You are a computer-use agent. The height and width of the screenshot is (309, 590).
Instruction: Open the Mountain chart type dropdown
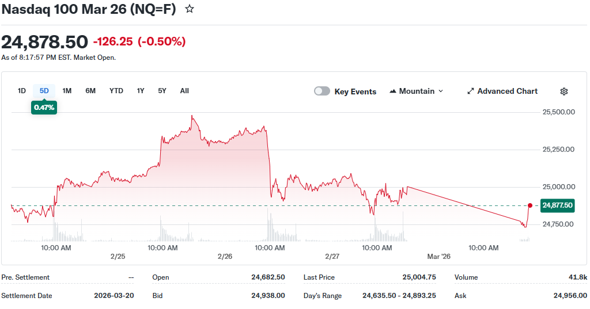(417, 91)
